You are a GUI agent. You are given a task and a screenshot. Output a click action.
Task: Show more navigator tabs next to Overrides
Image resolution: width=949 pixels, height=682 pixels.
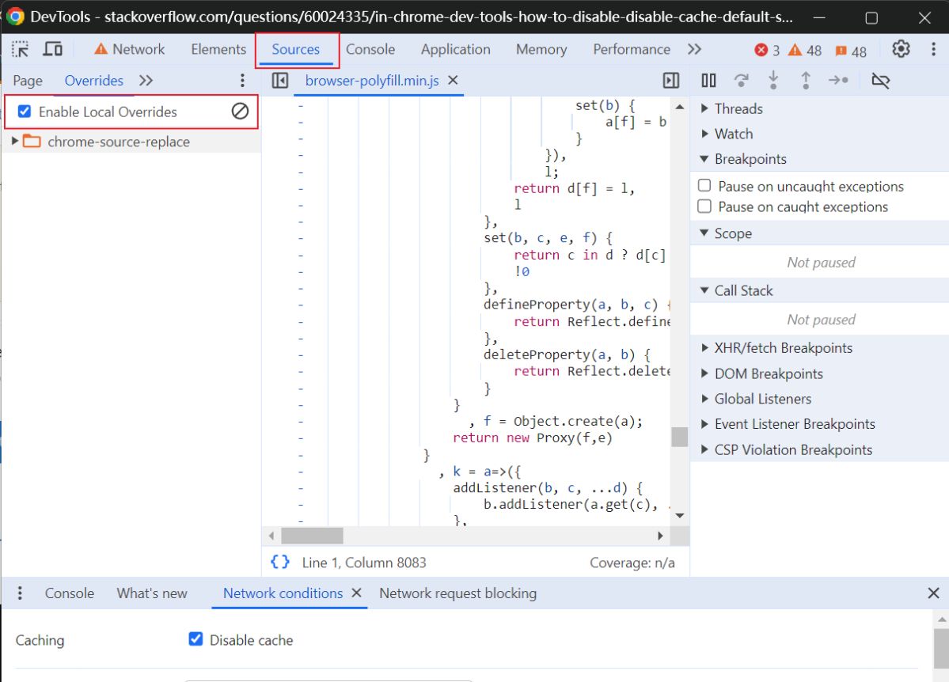point(146,81)
